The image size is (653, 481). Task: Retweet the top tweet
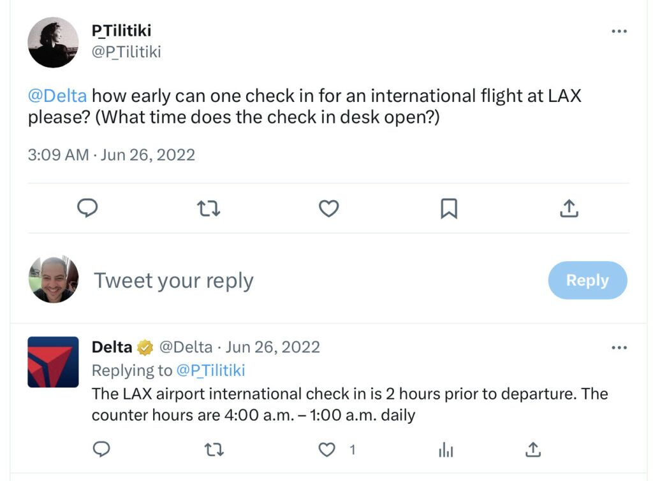(x=209, y=208)
